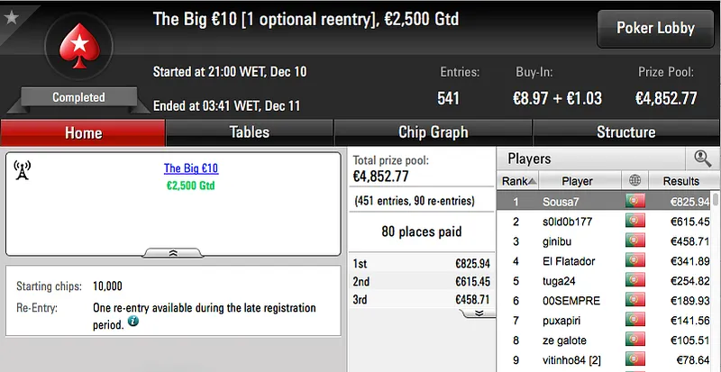Image resolution: width=721 pixels, height=372 pixels.
Task: Sort by the Results column header
Action: point(680,181)
